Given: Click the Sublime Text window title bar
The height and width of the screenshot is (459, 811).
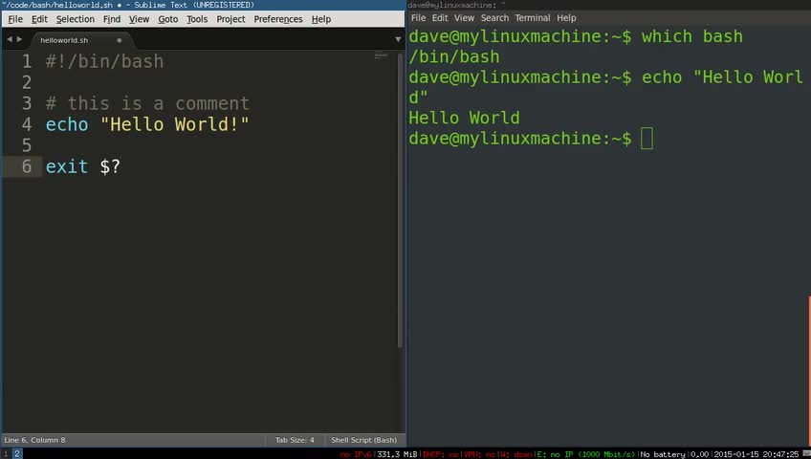Looking at the screenshot, I should coord(203,5).
